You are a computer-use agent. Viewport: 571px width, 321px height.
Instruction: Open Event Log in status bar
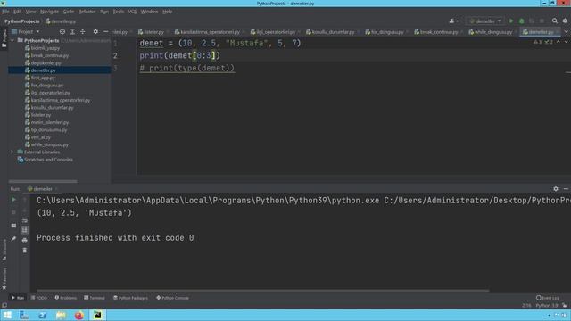(x=547, y=298)
